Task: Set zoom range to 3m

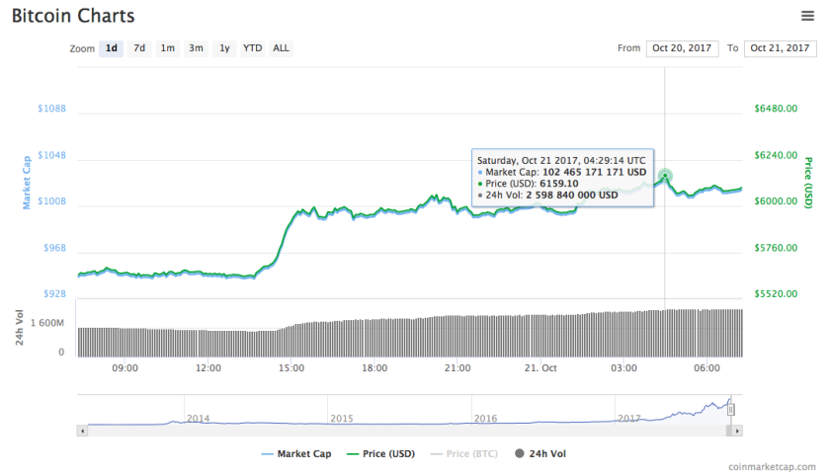Action: 196,48
